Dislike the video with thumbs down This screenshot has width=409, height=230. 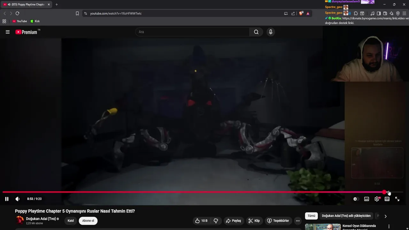(216, 221)
